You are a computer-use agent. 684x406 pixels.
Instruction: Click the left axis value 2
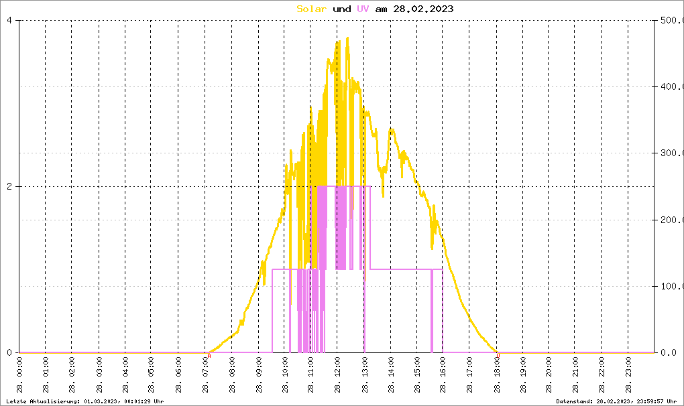[x=9, y=186]
